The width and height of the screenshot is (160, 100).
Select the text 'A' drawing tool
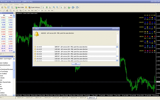click(14, 10)
